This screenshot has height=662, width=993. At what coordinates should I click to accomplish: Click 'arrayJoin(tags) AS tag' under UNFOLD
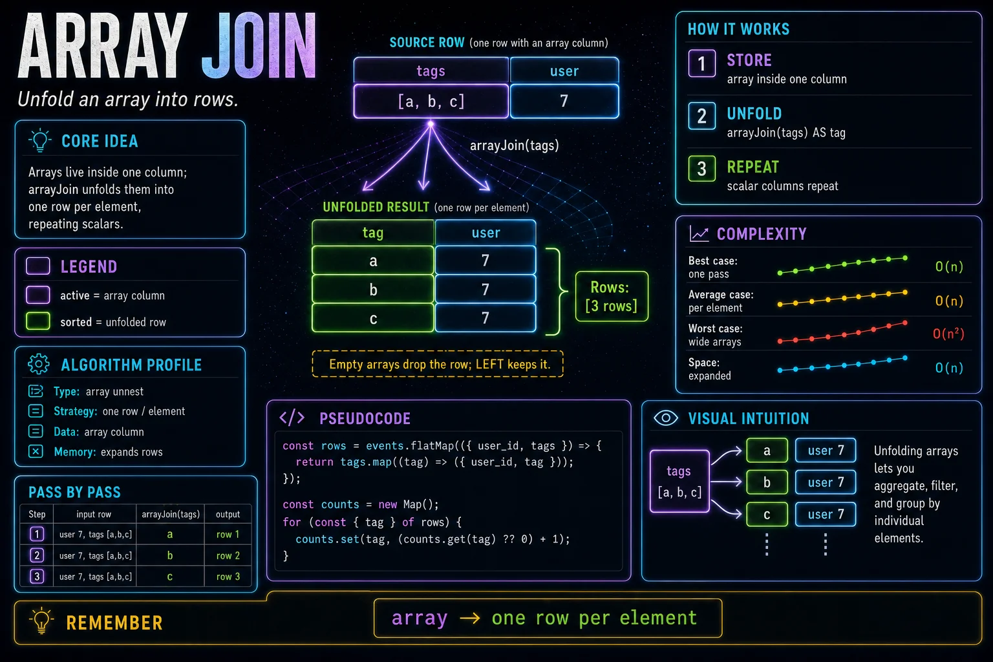click(x=786, y=133)
